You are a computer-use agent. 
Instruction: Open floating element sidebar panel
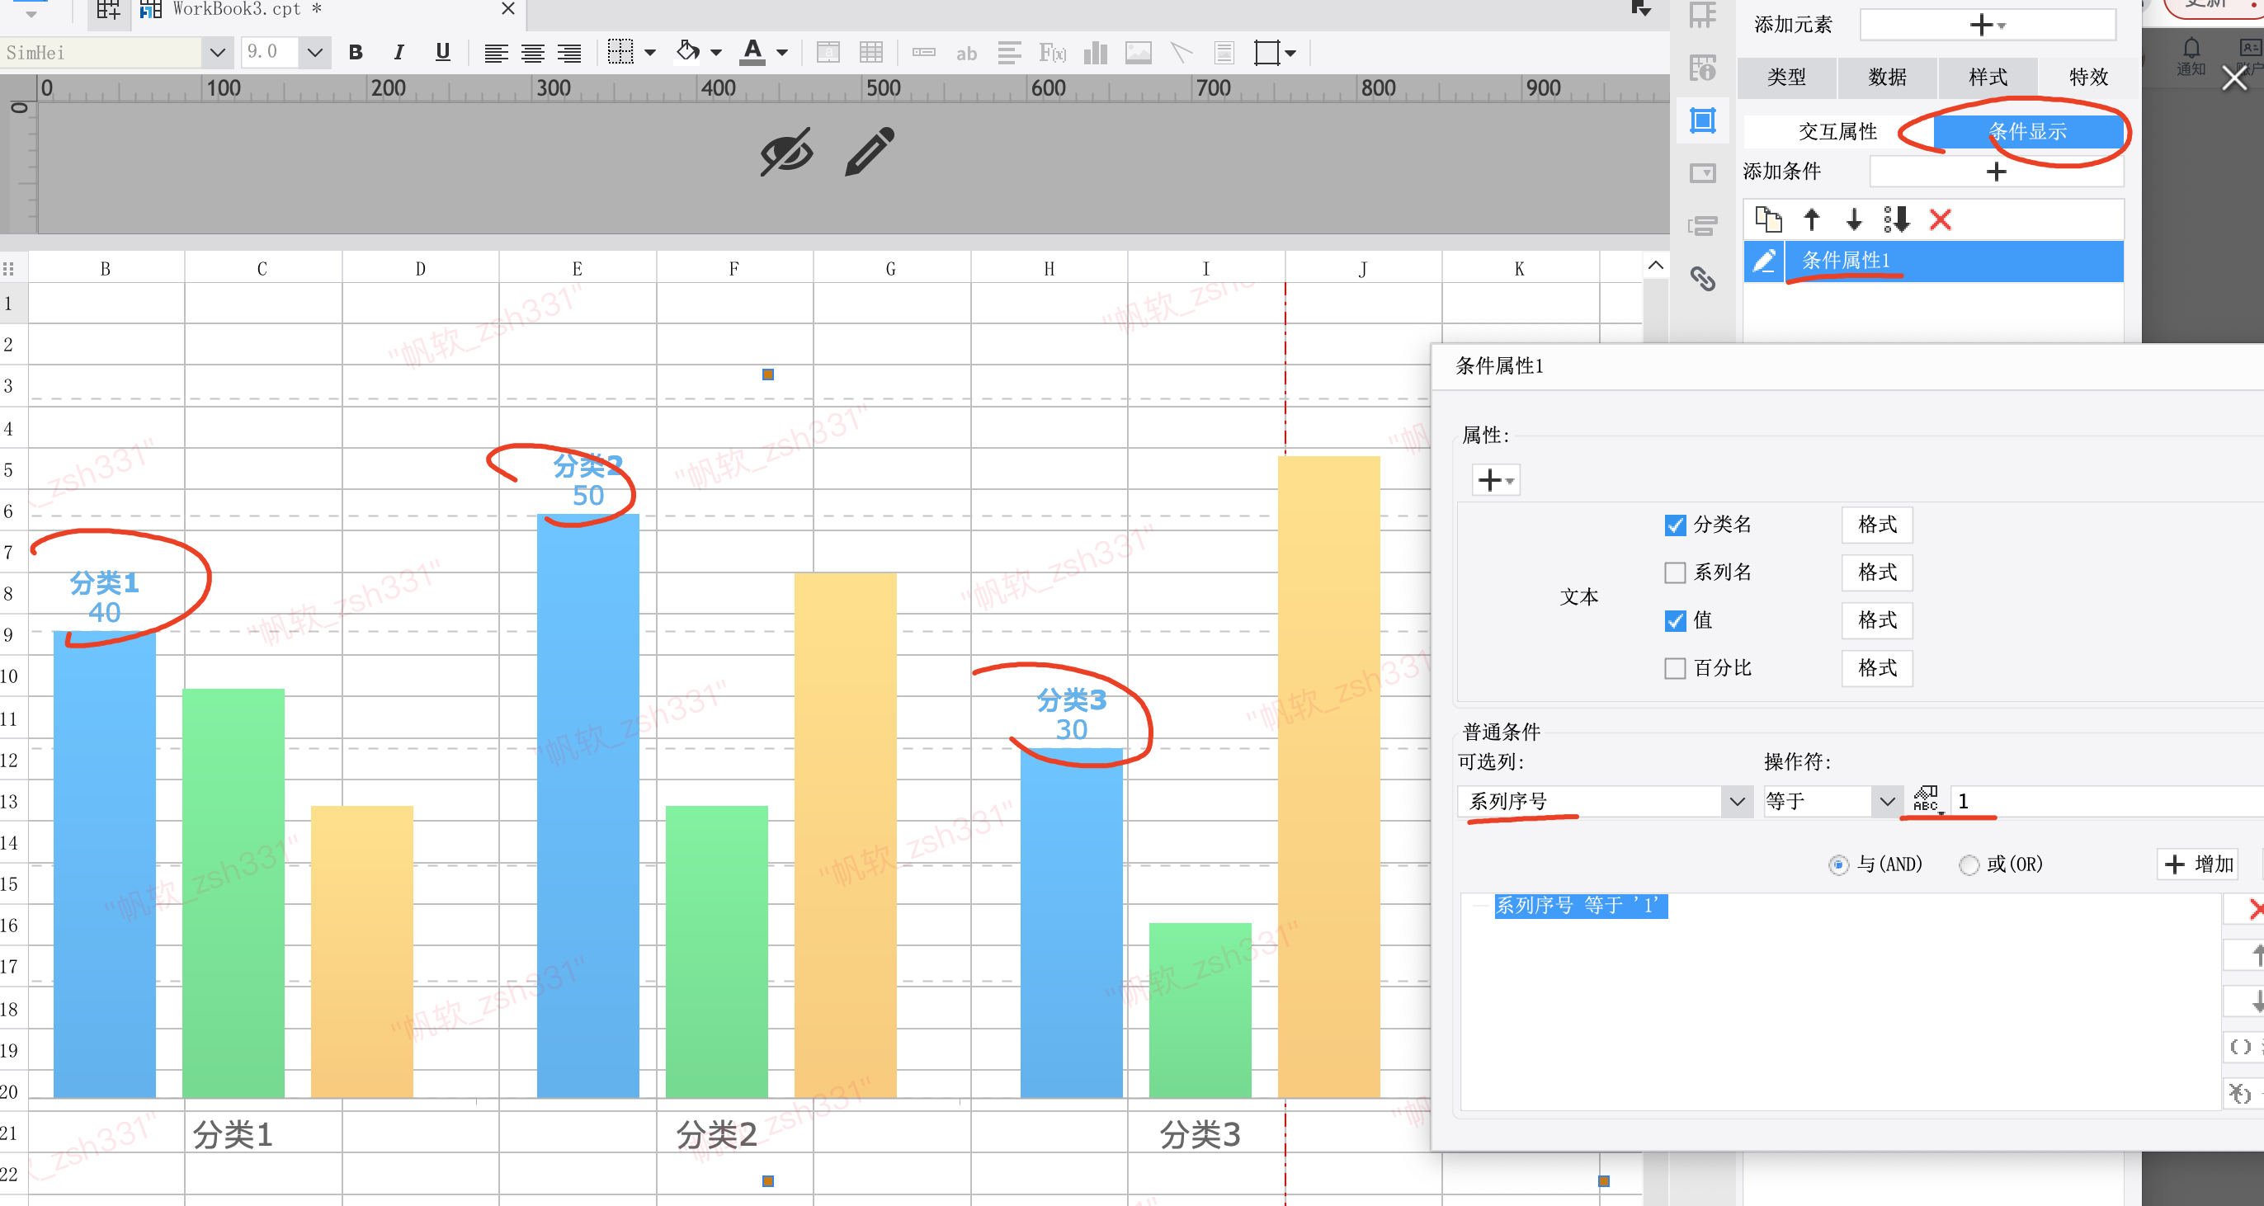[1702, 120]
